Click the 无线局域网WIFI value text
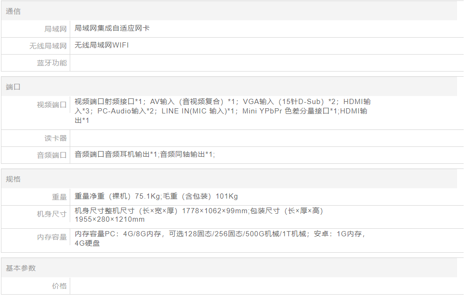This screenshot has height=297, width=466. click(x=101, y=45)
